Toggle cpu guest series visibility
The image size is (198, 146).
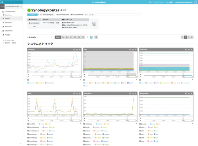coord(130,83)
